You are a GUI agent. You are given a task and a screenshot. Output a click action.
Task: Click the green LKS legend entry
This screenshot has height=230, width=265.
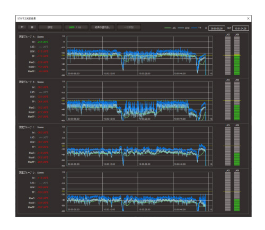(x=170, y=28)
